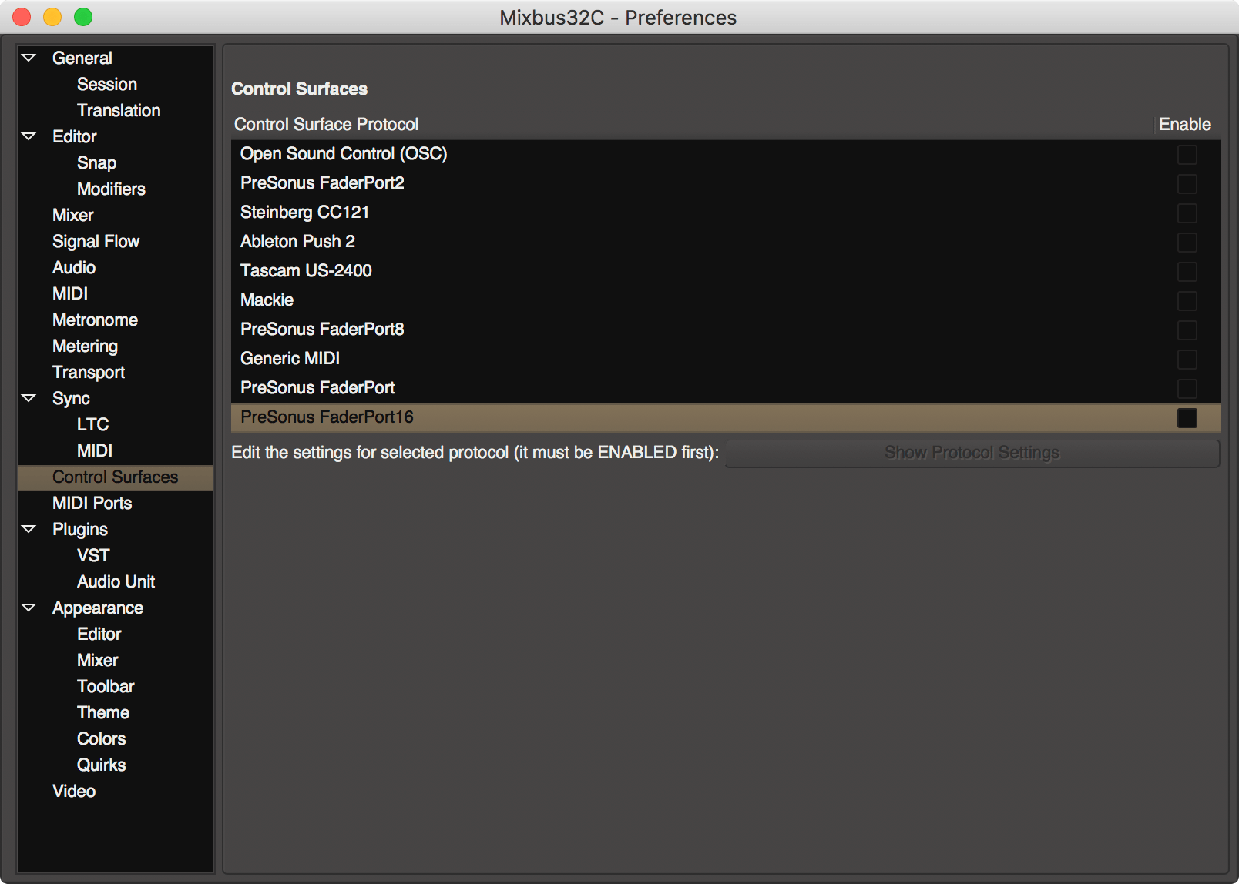This screenshot has height=884, width=1239.
Task: Click the Control Surface Protocol column header
Action: (x=326, y=124)
